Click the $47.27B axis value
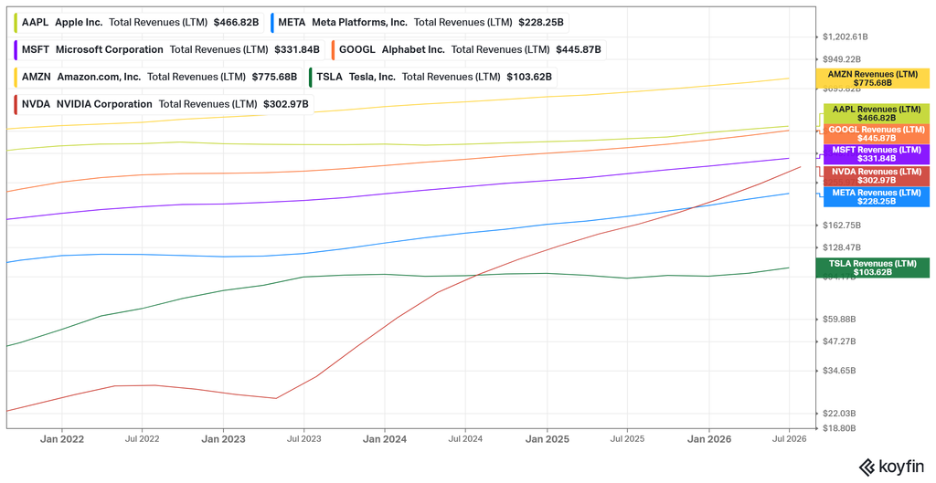This screenshot has height=483, width=936. pyautogui.click(x=839, y=341)
